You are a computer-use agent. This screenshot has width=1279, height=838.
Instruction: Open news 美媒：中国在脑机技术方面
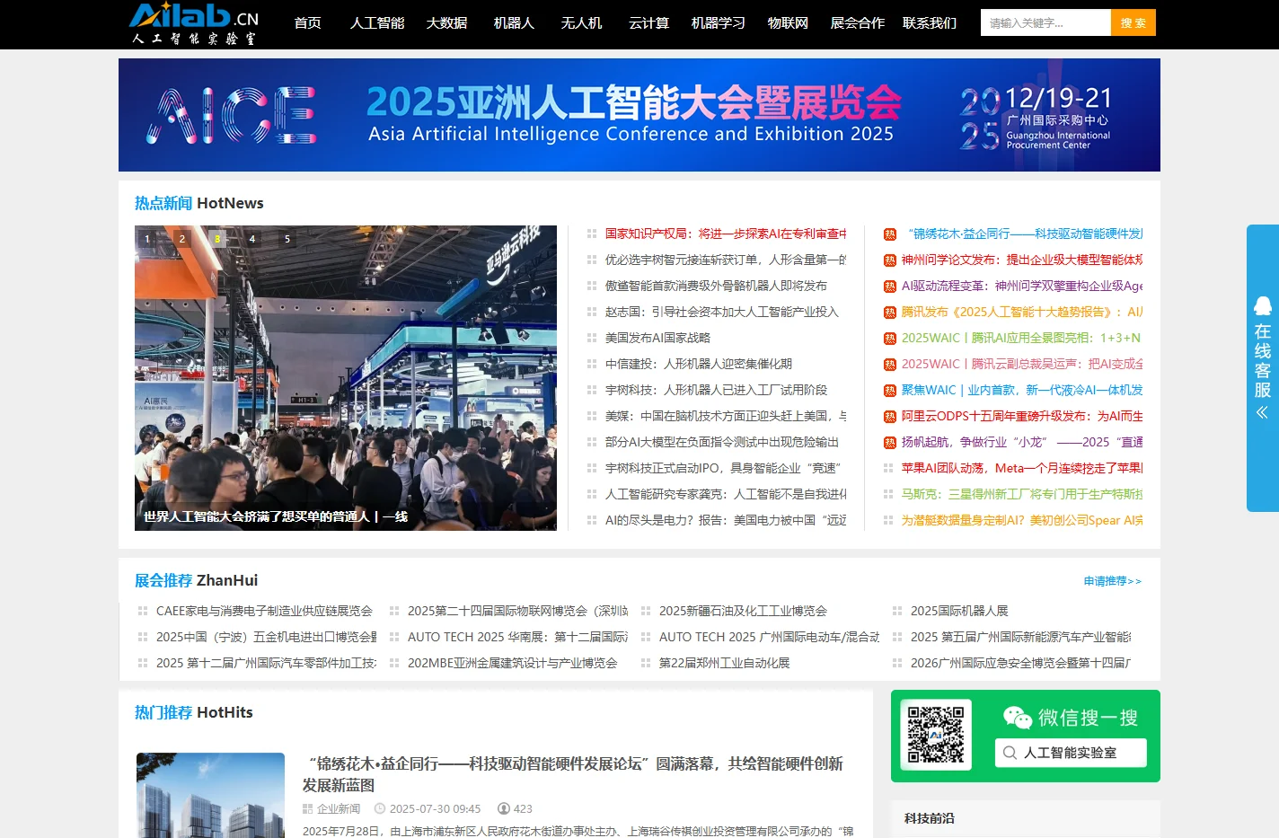[726, 416]
